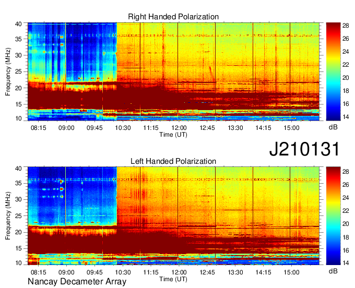Image resolution: width=355 pixels, height=288 pixels.
Task: Click the 11:15 time tick on Right Handed plot
Action: [151, 128]
